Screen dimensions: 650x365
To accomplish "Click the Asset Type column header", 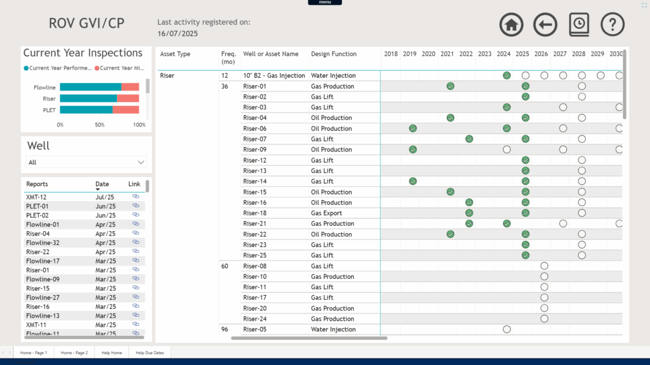I will 175,54.
